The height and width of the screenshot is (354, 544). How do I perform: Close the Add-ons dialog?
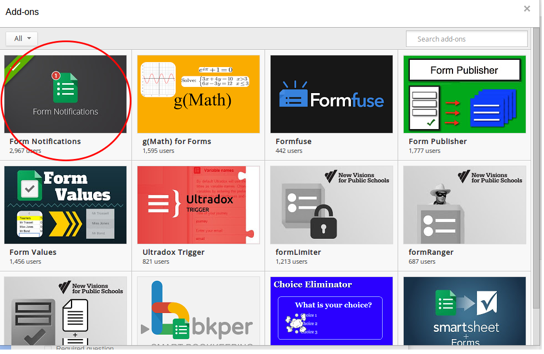click(x=527, y=9)
